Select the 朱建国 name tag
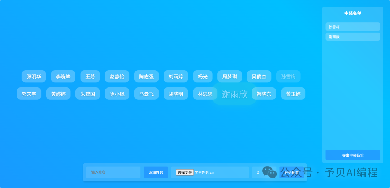The width and height of the screenshot is (390, 188). (x=87, y=94)
